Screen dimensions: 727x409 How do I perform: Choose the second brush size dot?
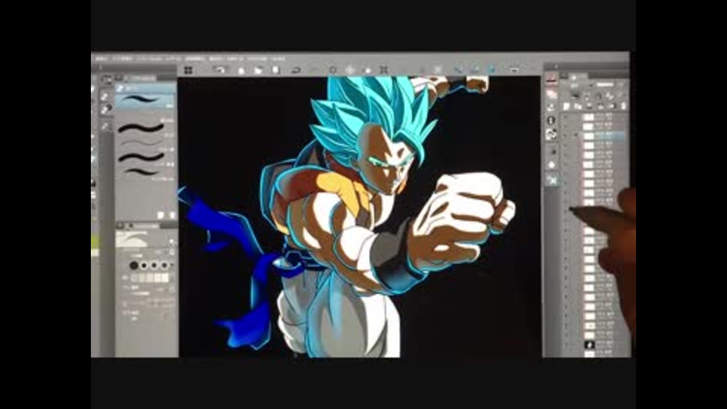(144, 265)
